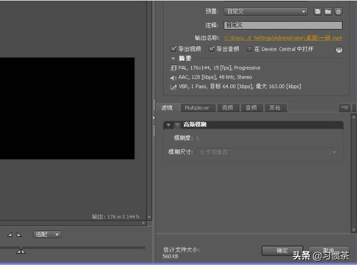Image resolution: width=357 pixels, height=268 pixels.
Task: Click the zoom in triangle icon
Action: [19, 234]
